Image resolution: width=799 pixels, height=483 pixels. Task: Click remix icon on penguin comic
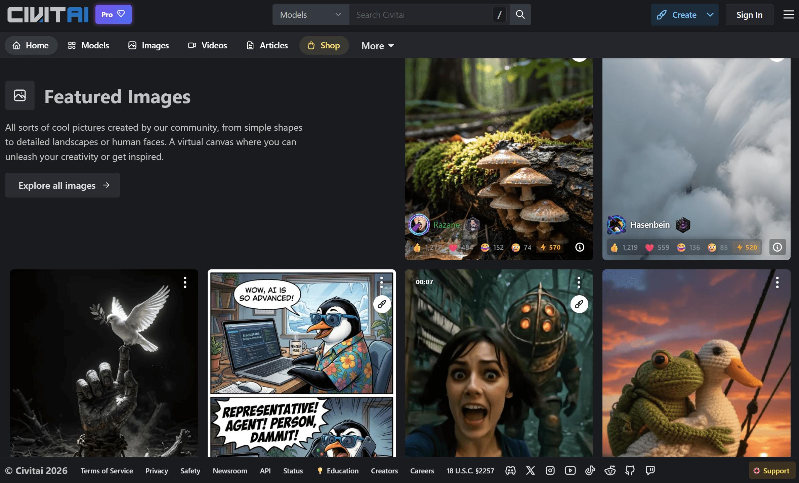382,304
